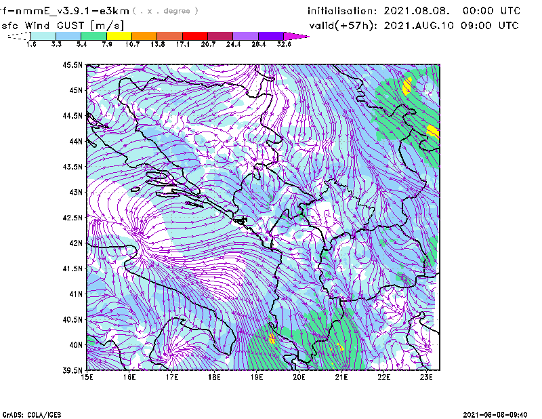Viewport: 542px width, 419px height.
Task: Click the yellow legend swatch between 7.9 and 10.7
Action: click(119, 36)
